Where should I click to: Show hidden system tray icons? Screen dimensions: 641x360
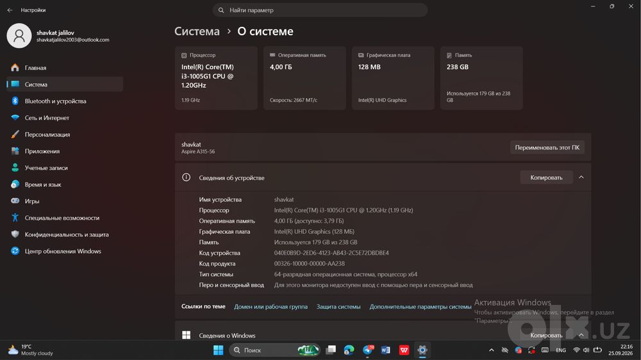492,350
